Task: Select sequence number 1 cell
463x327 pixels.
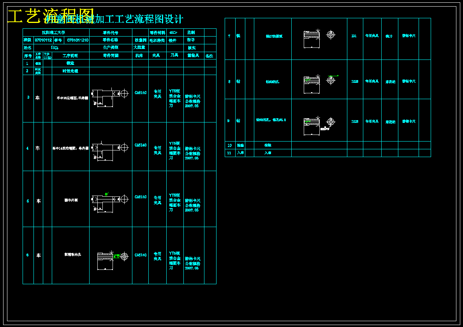Action: tap(27, 63)
